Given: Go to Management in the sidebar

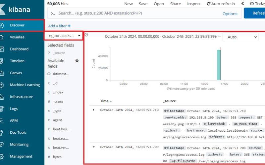Looking at the screenshot, I should tap(21, 156).
